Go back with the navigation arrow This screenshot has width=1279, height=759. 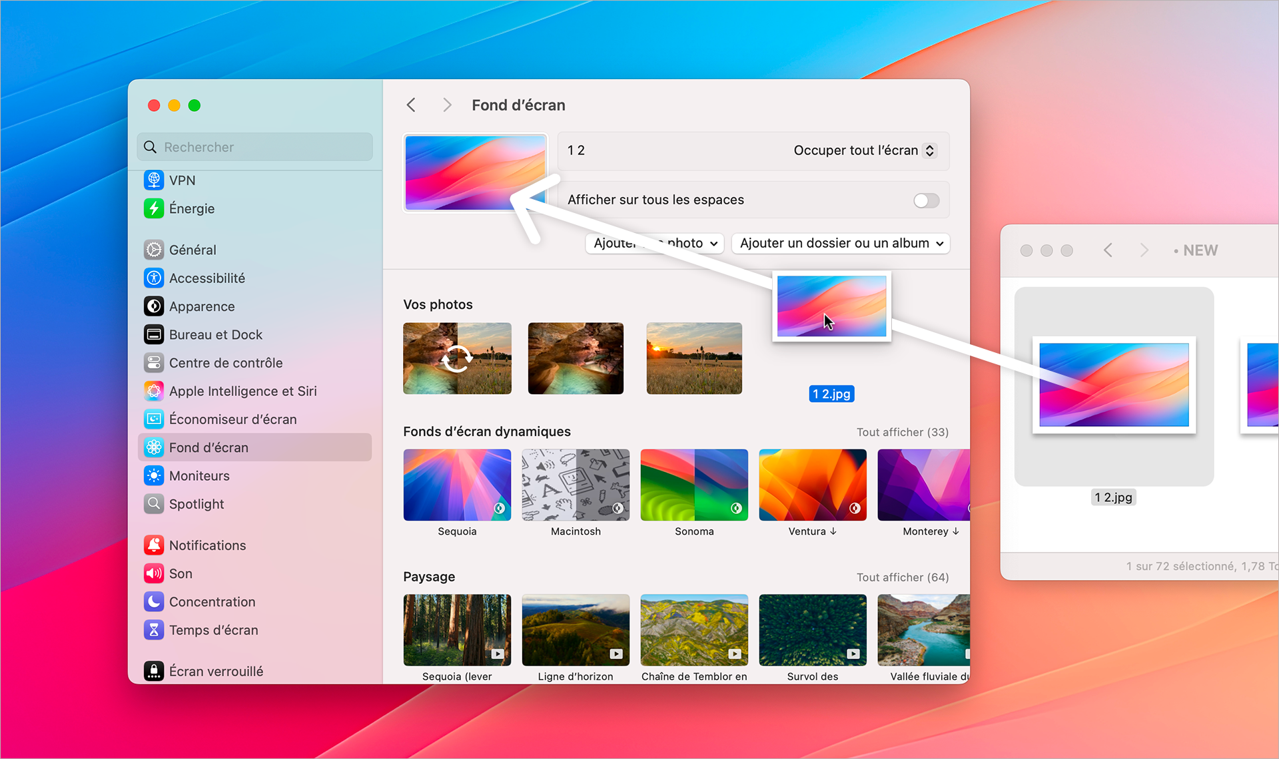click(x=411, y=105)
